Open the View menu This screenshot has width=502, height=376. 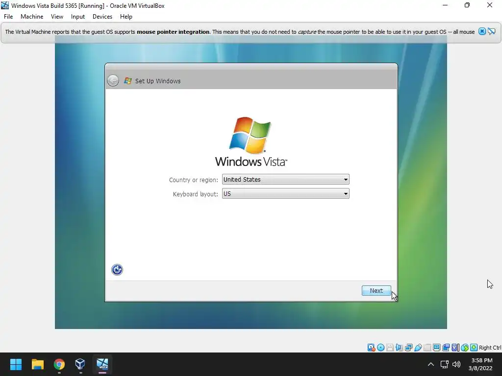57,17
